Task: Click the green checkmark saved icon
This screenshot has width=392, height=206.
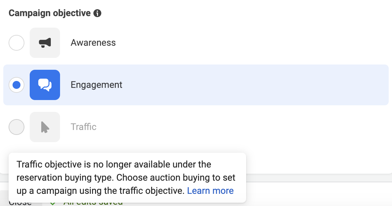Action: pyautogui.click(x=52, y=204)
